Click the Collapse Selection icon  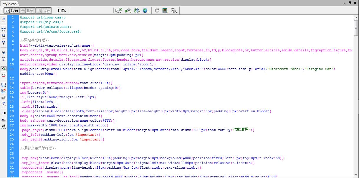(4, 36)
